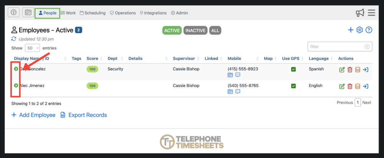
Task: Uncheck Use GPS for Spanish-language employee
Action: pyautogui.click(x=293, y=69)
